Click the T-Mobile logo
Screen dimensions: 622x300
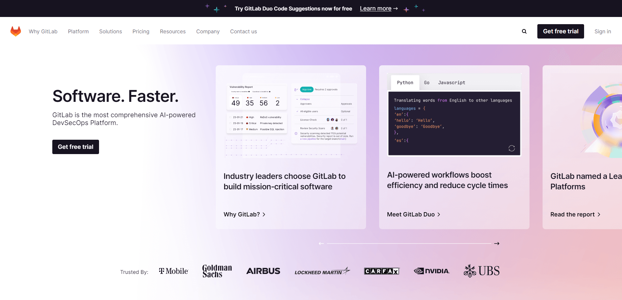coord(174,271)
